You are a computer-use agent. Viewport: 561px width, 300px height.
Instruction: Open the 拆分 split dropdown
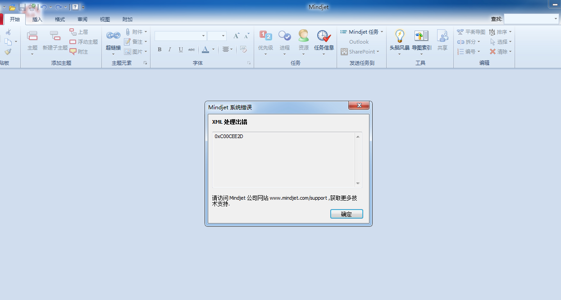(469, 42)
